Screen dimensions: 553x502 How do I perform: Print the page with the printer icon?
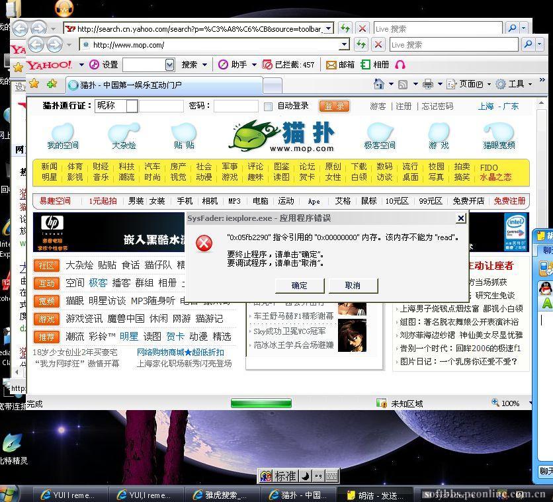(427, 84)
